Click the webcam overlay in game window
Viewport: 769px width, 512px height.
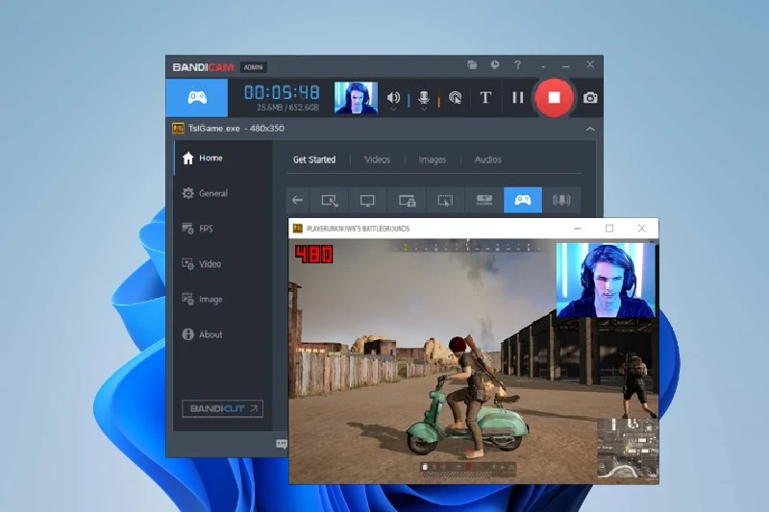coord(606,280)
